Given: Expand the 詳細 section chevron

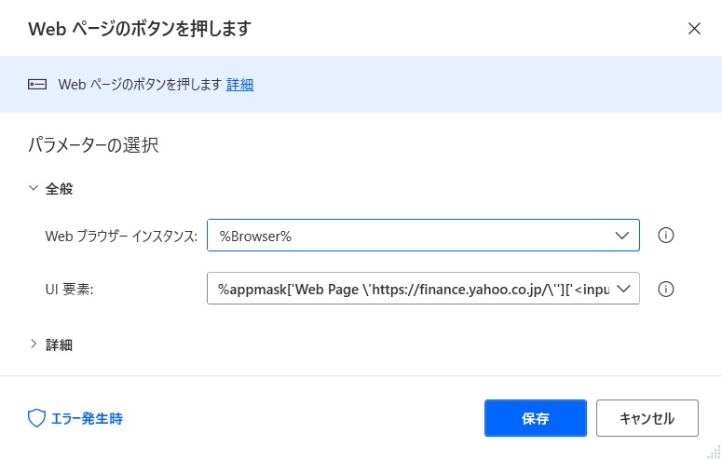Looking at the screenshot, I should (x=34, y=344).
